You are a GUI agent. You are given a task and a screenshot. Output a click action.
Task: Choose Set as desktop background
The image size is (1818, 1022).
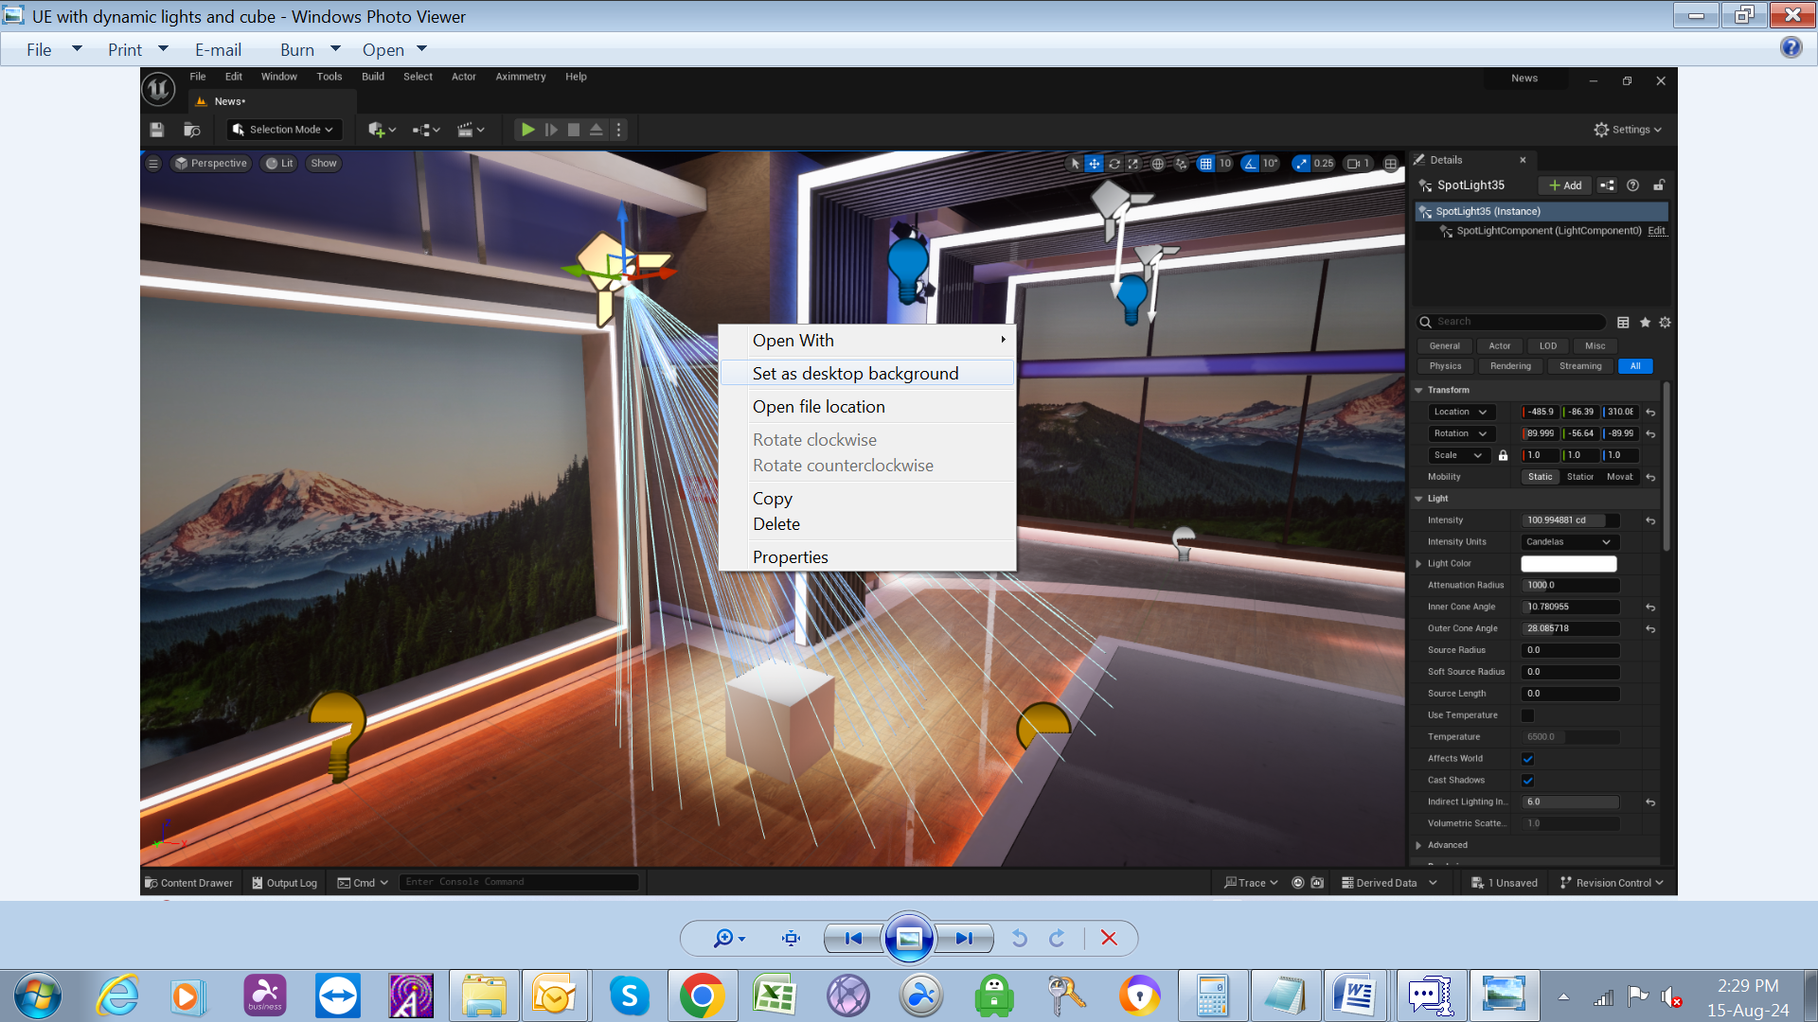pos(867,373)
